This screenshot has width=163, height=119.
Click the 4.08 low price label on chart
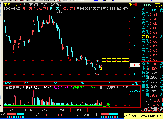pyautogui.click(x=104, y=75)
